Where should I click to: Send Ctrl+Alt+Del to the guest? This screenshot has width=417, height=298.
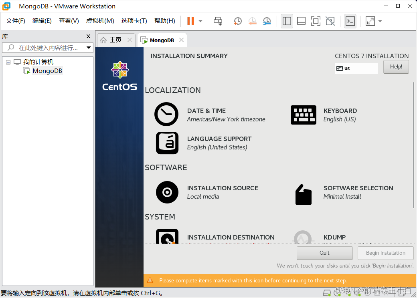click(218, 21)
